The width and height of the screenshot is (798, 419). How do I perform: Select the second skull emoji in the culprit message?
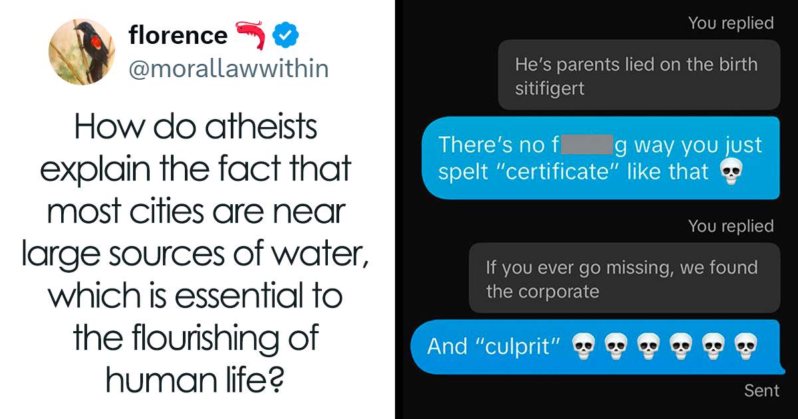point(616,346)
